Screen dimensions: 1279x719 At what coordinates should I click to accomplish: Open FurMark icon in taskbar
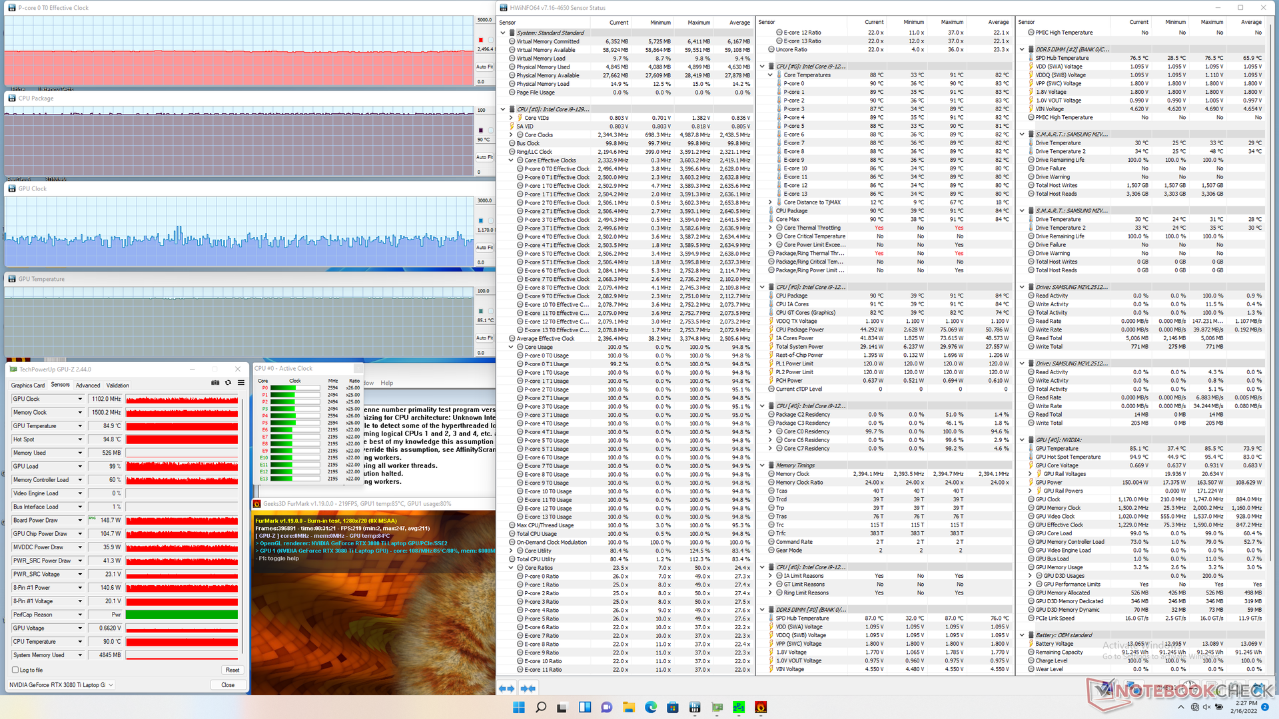point(761,707)
